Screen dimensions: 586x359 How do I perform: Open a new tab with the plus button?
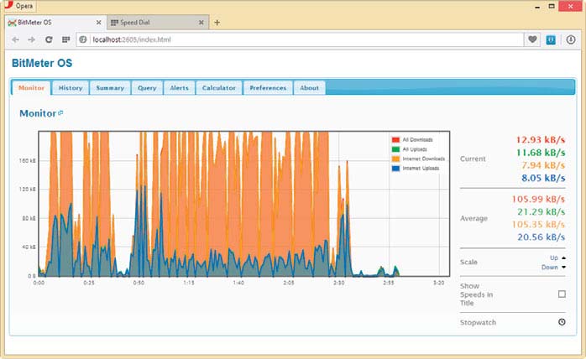(x=217, y=23)
